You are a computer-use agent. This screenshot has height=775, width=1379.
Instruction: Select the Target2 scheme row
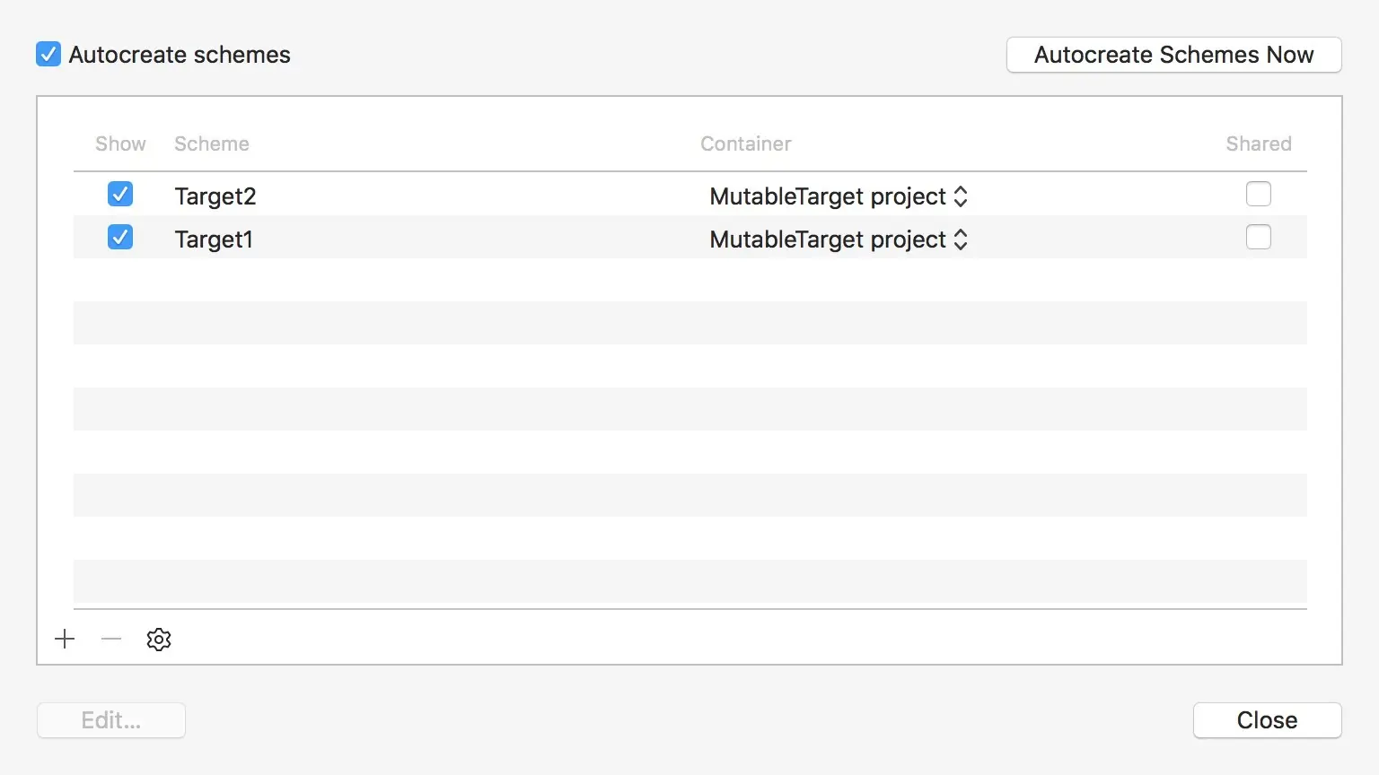click(x=690, y=194)
